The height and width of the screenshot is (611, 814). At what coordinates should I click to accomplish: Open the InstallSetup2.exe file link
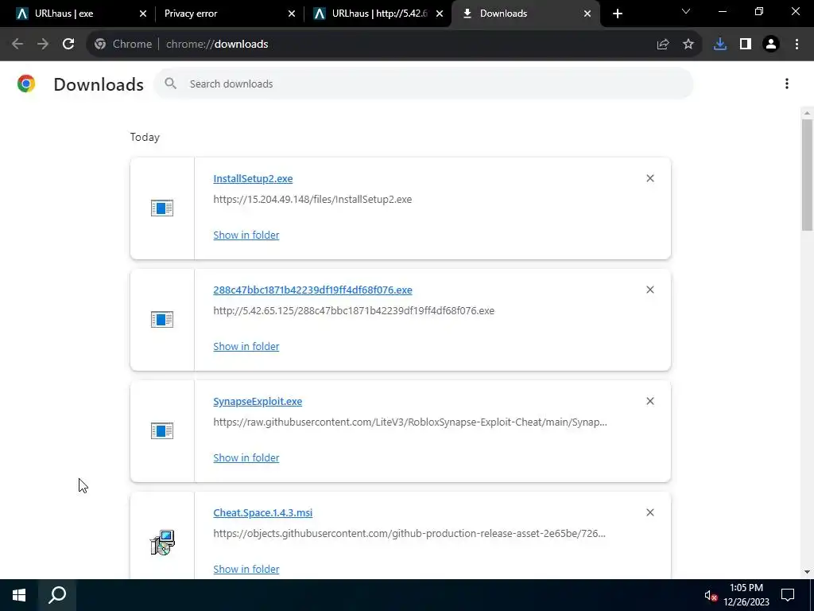253,178
